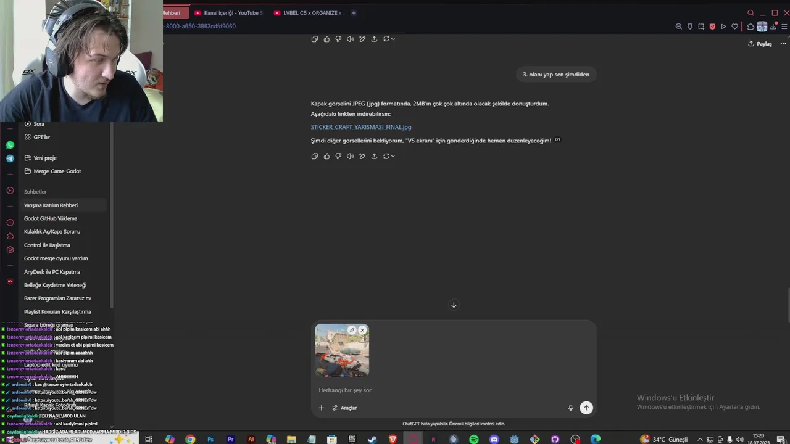
Task: Open Telegram in the Opera sidebar
Action: [10, 158]
